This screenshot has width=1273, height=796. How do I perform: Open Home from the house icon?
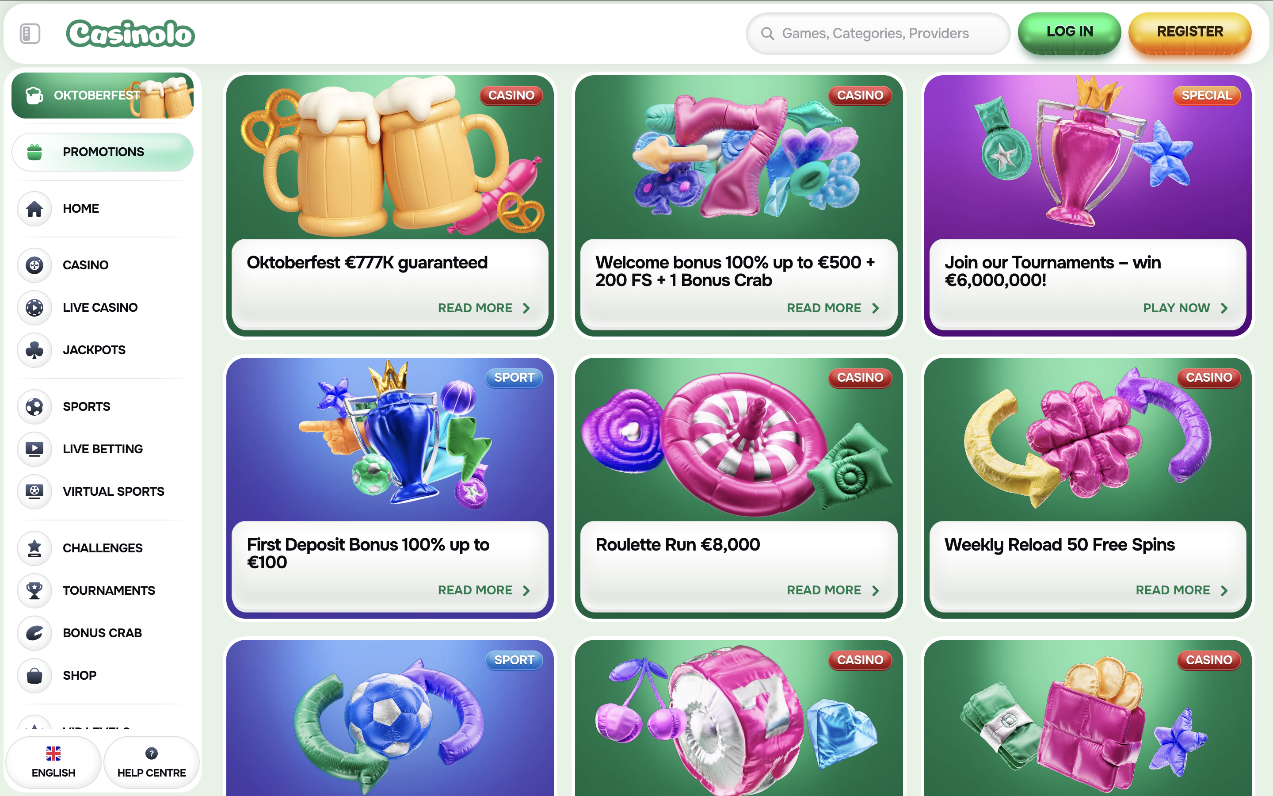[35, 208]
